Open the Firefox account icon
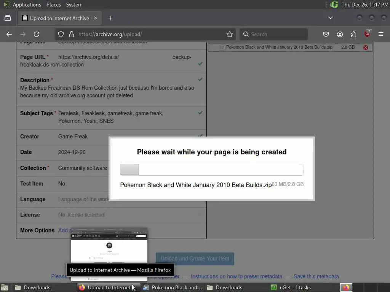This screenshot has height=292, width=390. click(340, 34)
